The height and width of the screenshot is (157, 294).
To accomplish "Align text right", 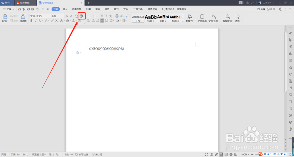I will tap(98, 21).
